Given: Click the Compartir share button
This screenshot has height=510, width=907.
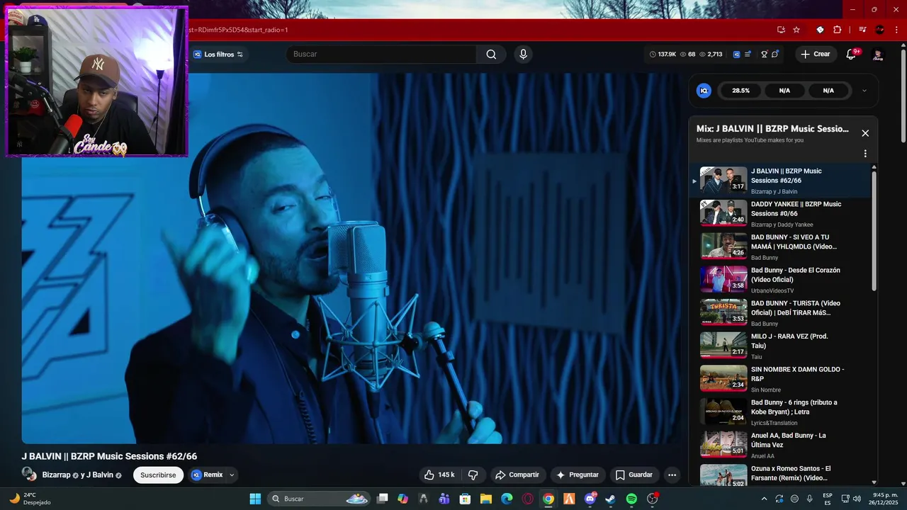Looking at the screenshot, I should point(517,475).
